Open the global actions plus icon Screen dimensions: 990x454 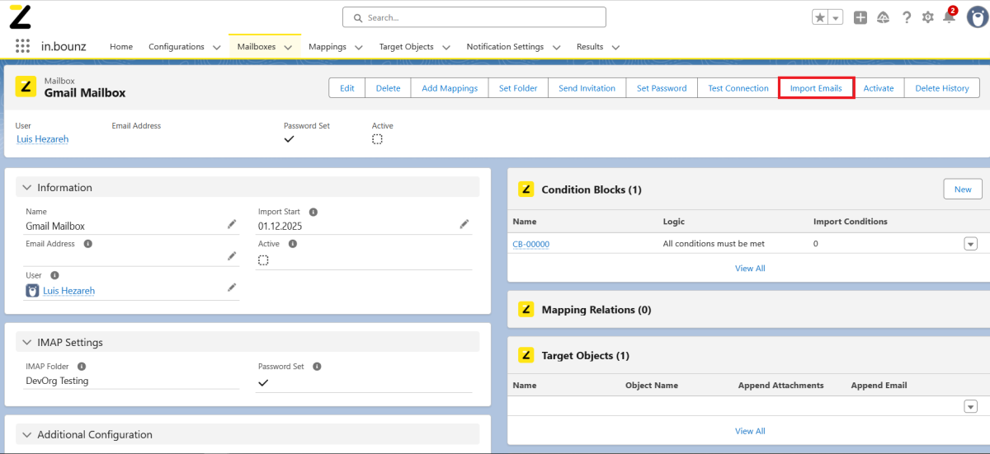click(860, 17)
